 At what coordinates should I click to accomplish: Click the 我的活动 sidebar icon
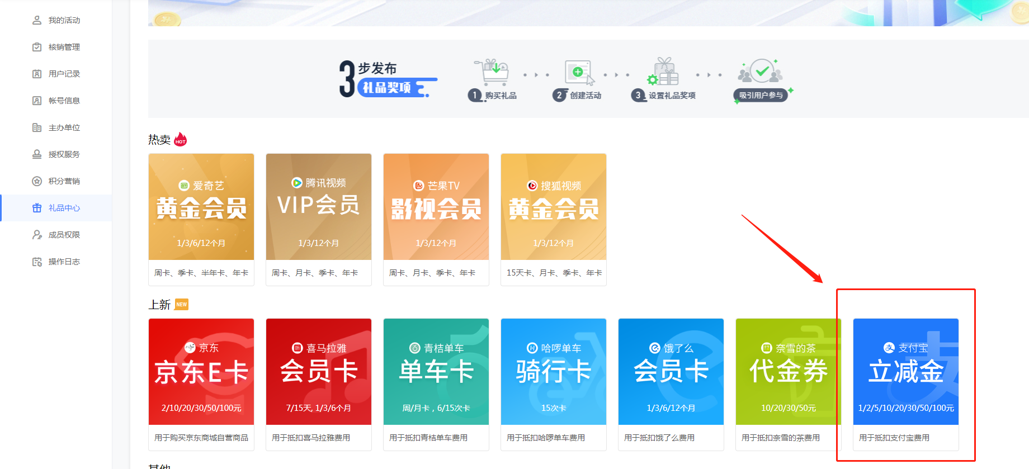[x=37, y=20]
